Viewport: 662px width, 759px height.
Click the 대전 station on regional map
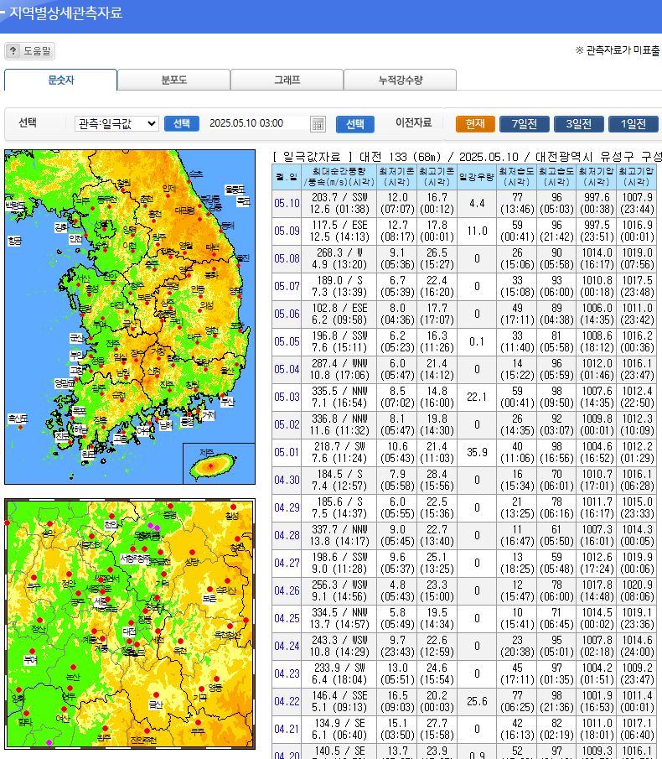129,632
